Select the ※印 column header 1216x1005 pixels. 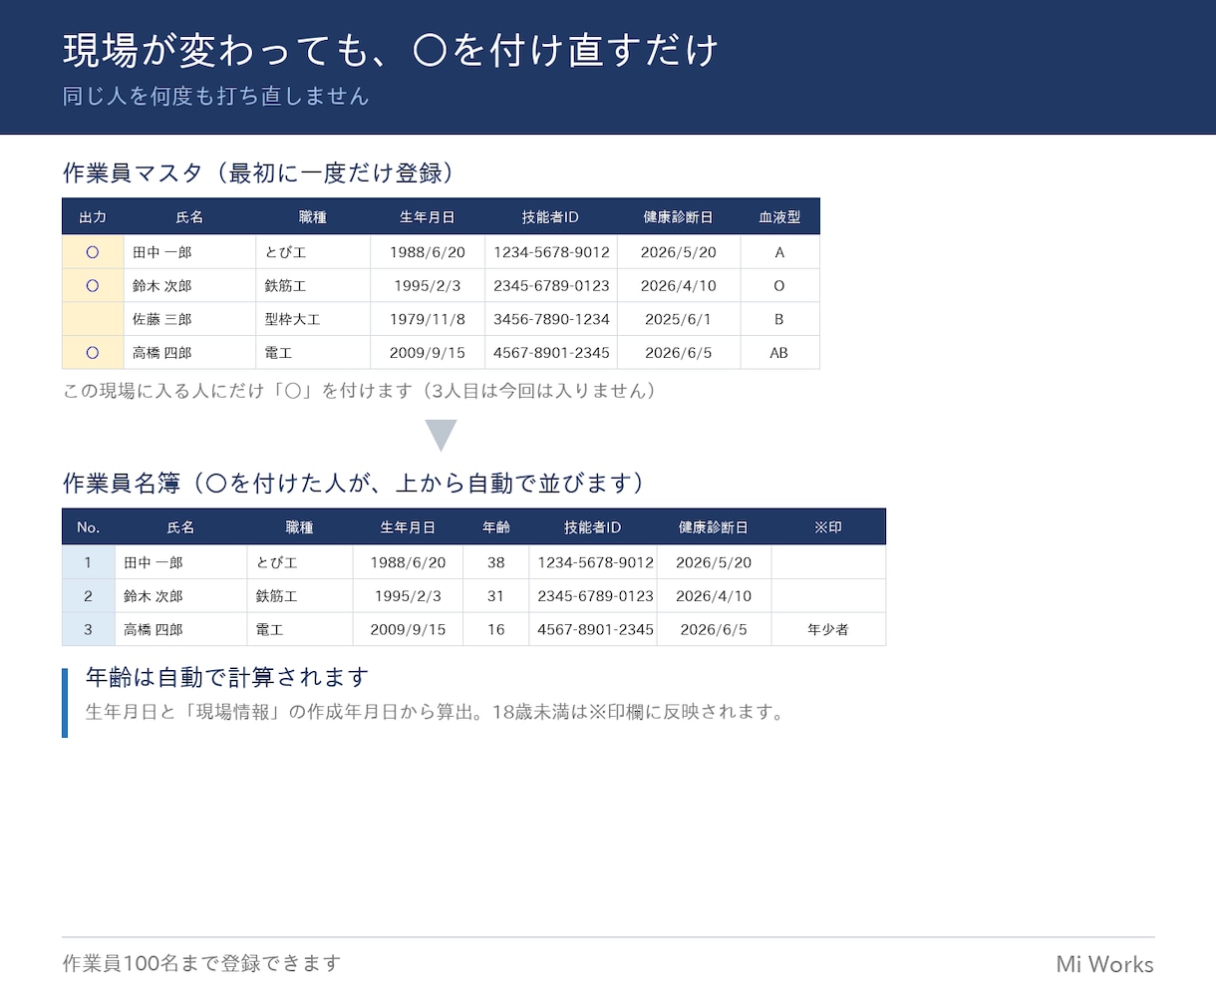point(828,527)
